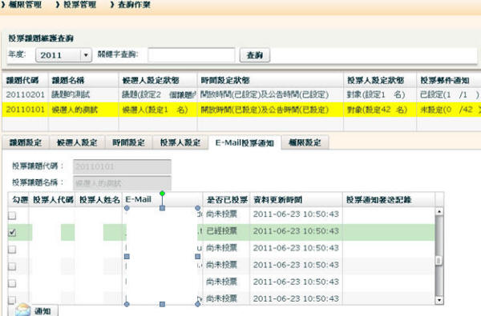Click the 通知 notify button with envelope icon
The height and width of the screenshot is (316, 481).
(36, 310)
